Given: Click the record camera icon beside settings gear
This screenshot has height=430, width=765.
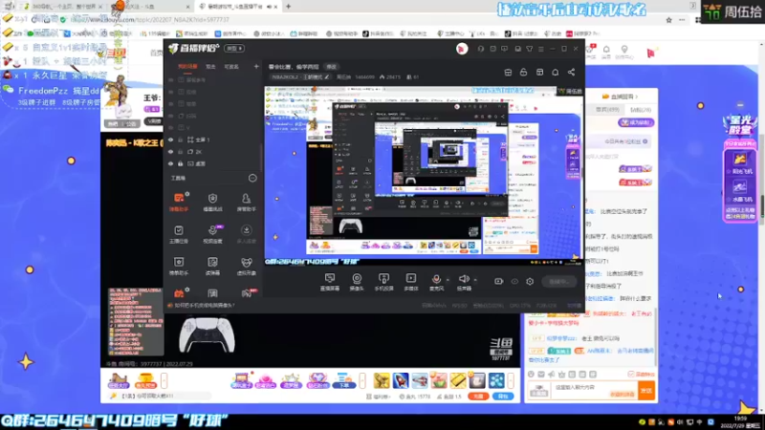Looking at the screenshot, I should (x=498, y=281).
